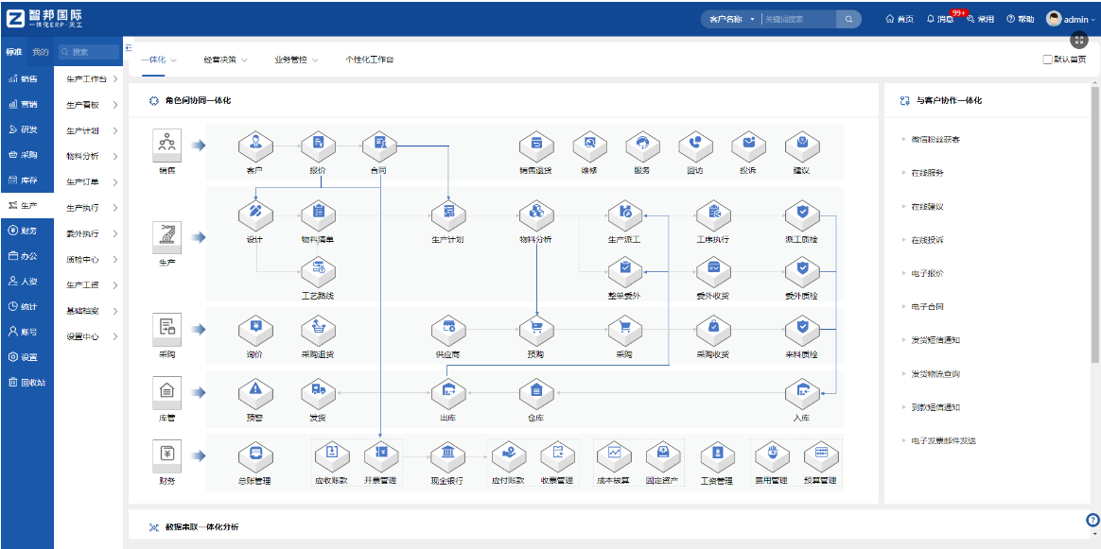Image resolution: width=1101 pixels, height=549 pixels.
Task: Open the 电子合同 link
Action: 927,306
